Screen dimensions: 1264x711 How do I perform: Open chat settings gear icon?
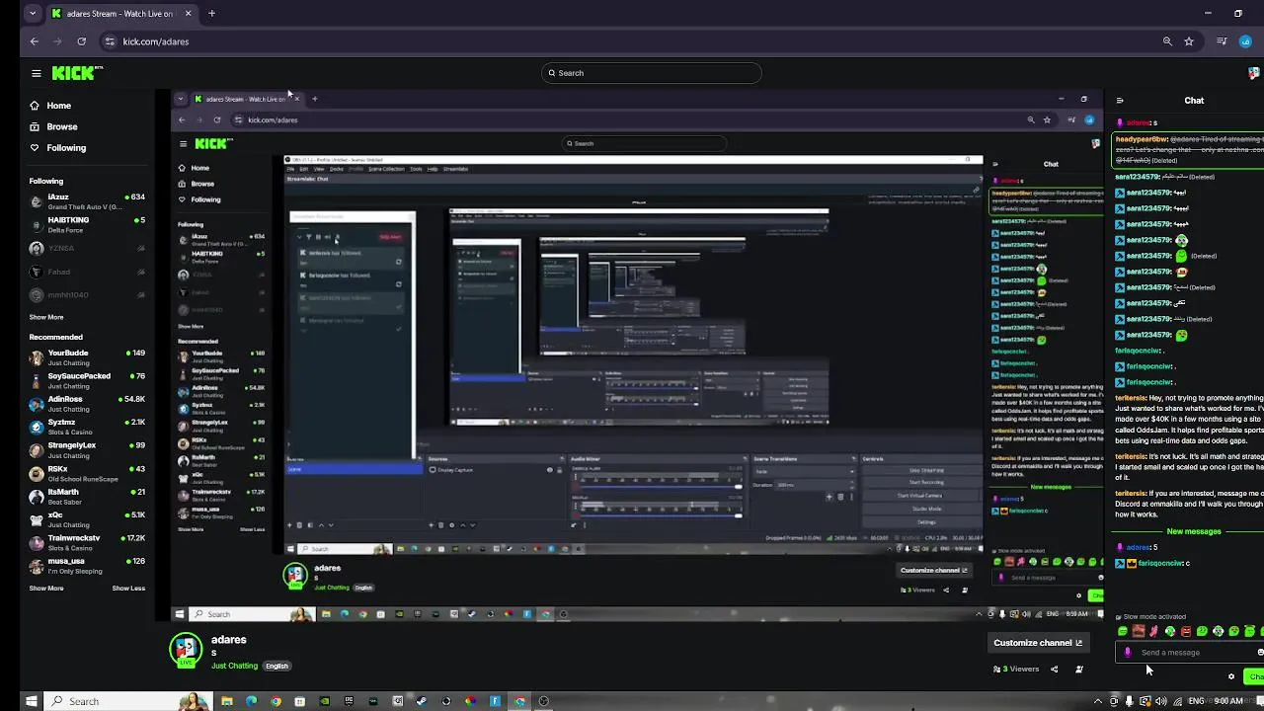pyautogui.click(x=1231, y=676)
